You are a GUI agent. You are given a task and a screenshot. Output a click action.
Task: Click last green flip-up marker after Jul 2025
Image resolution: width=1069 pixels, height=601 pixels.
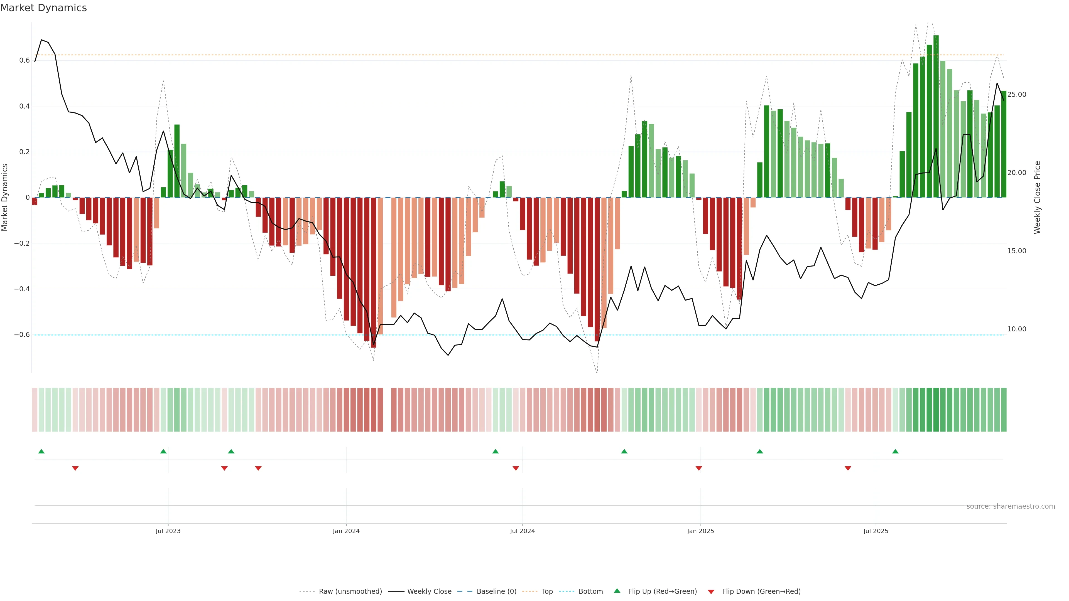click(x=896, y=451)
